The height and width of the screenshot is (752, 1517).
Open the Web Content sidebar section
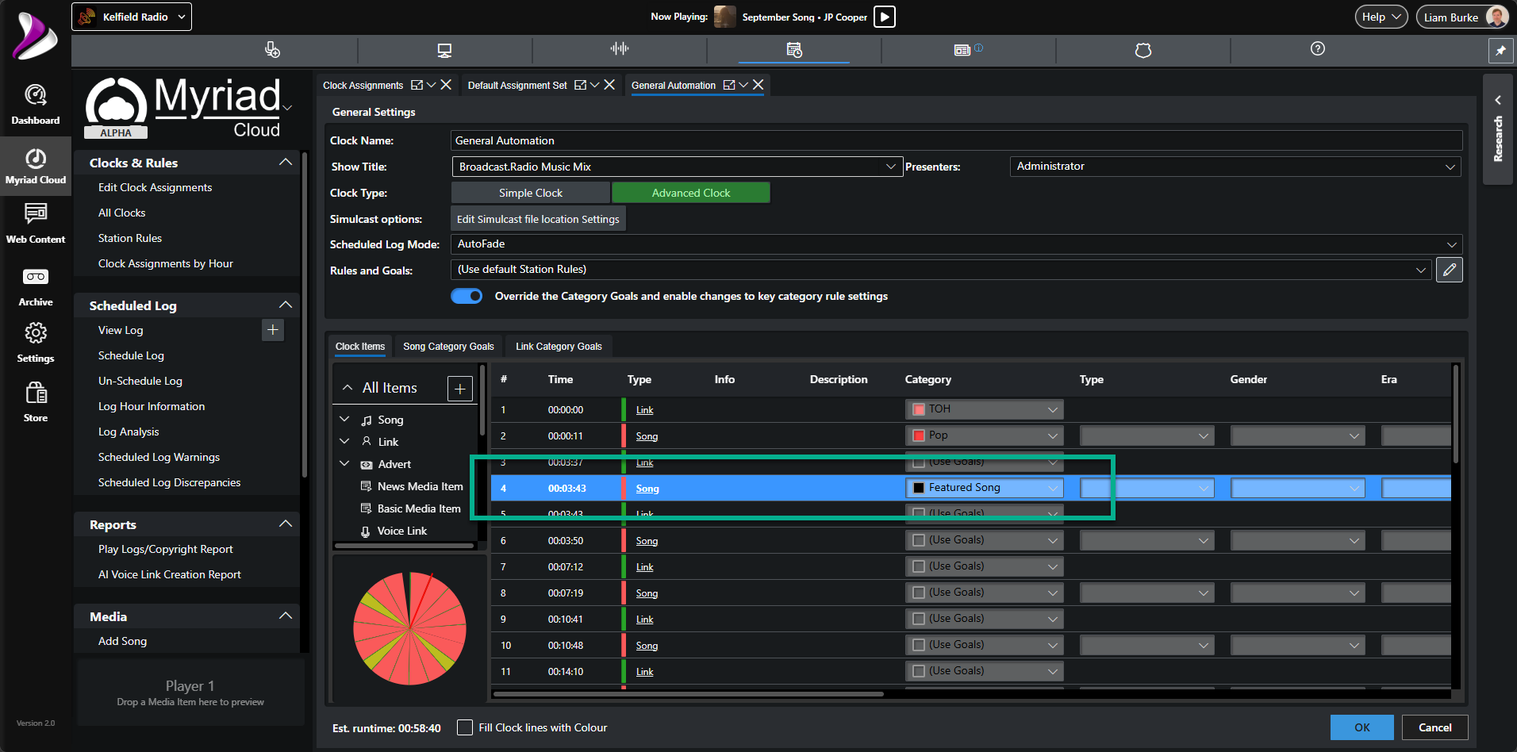pos(35,223)
